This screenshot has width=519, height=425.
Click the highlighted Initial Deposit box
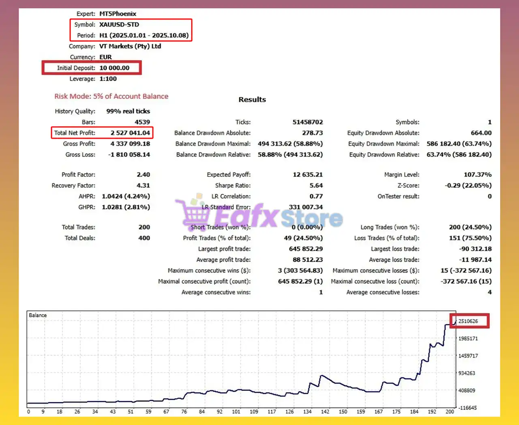91,68
